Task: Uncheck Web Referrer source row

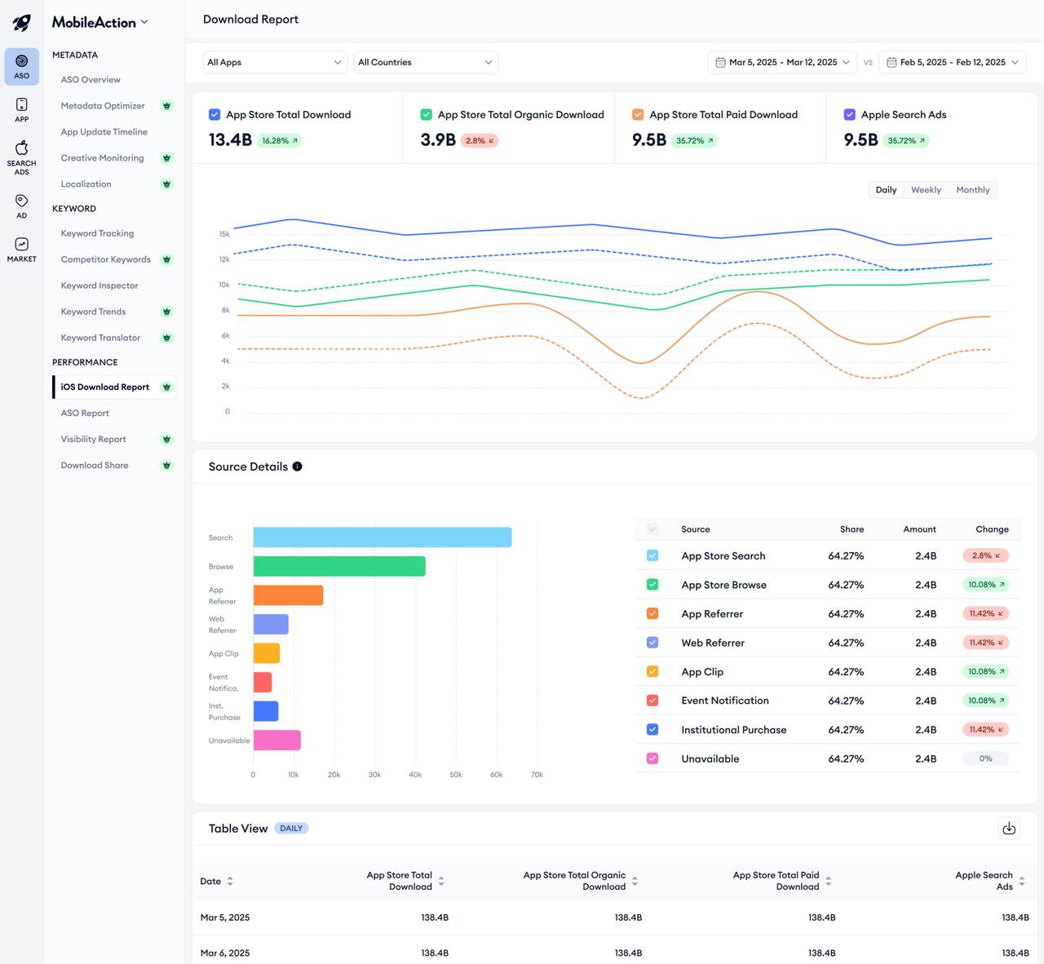Action: 652,643
